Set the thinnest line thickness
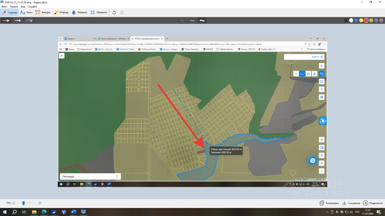 click(x=183, y=20)
